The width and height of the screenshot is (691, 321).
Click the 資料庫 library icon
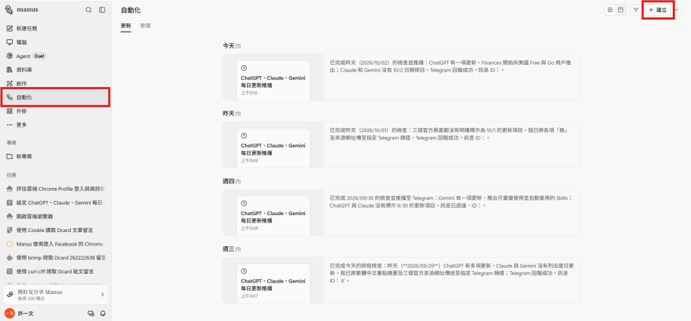tap(9, 69)
